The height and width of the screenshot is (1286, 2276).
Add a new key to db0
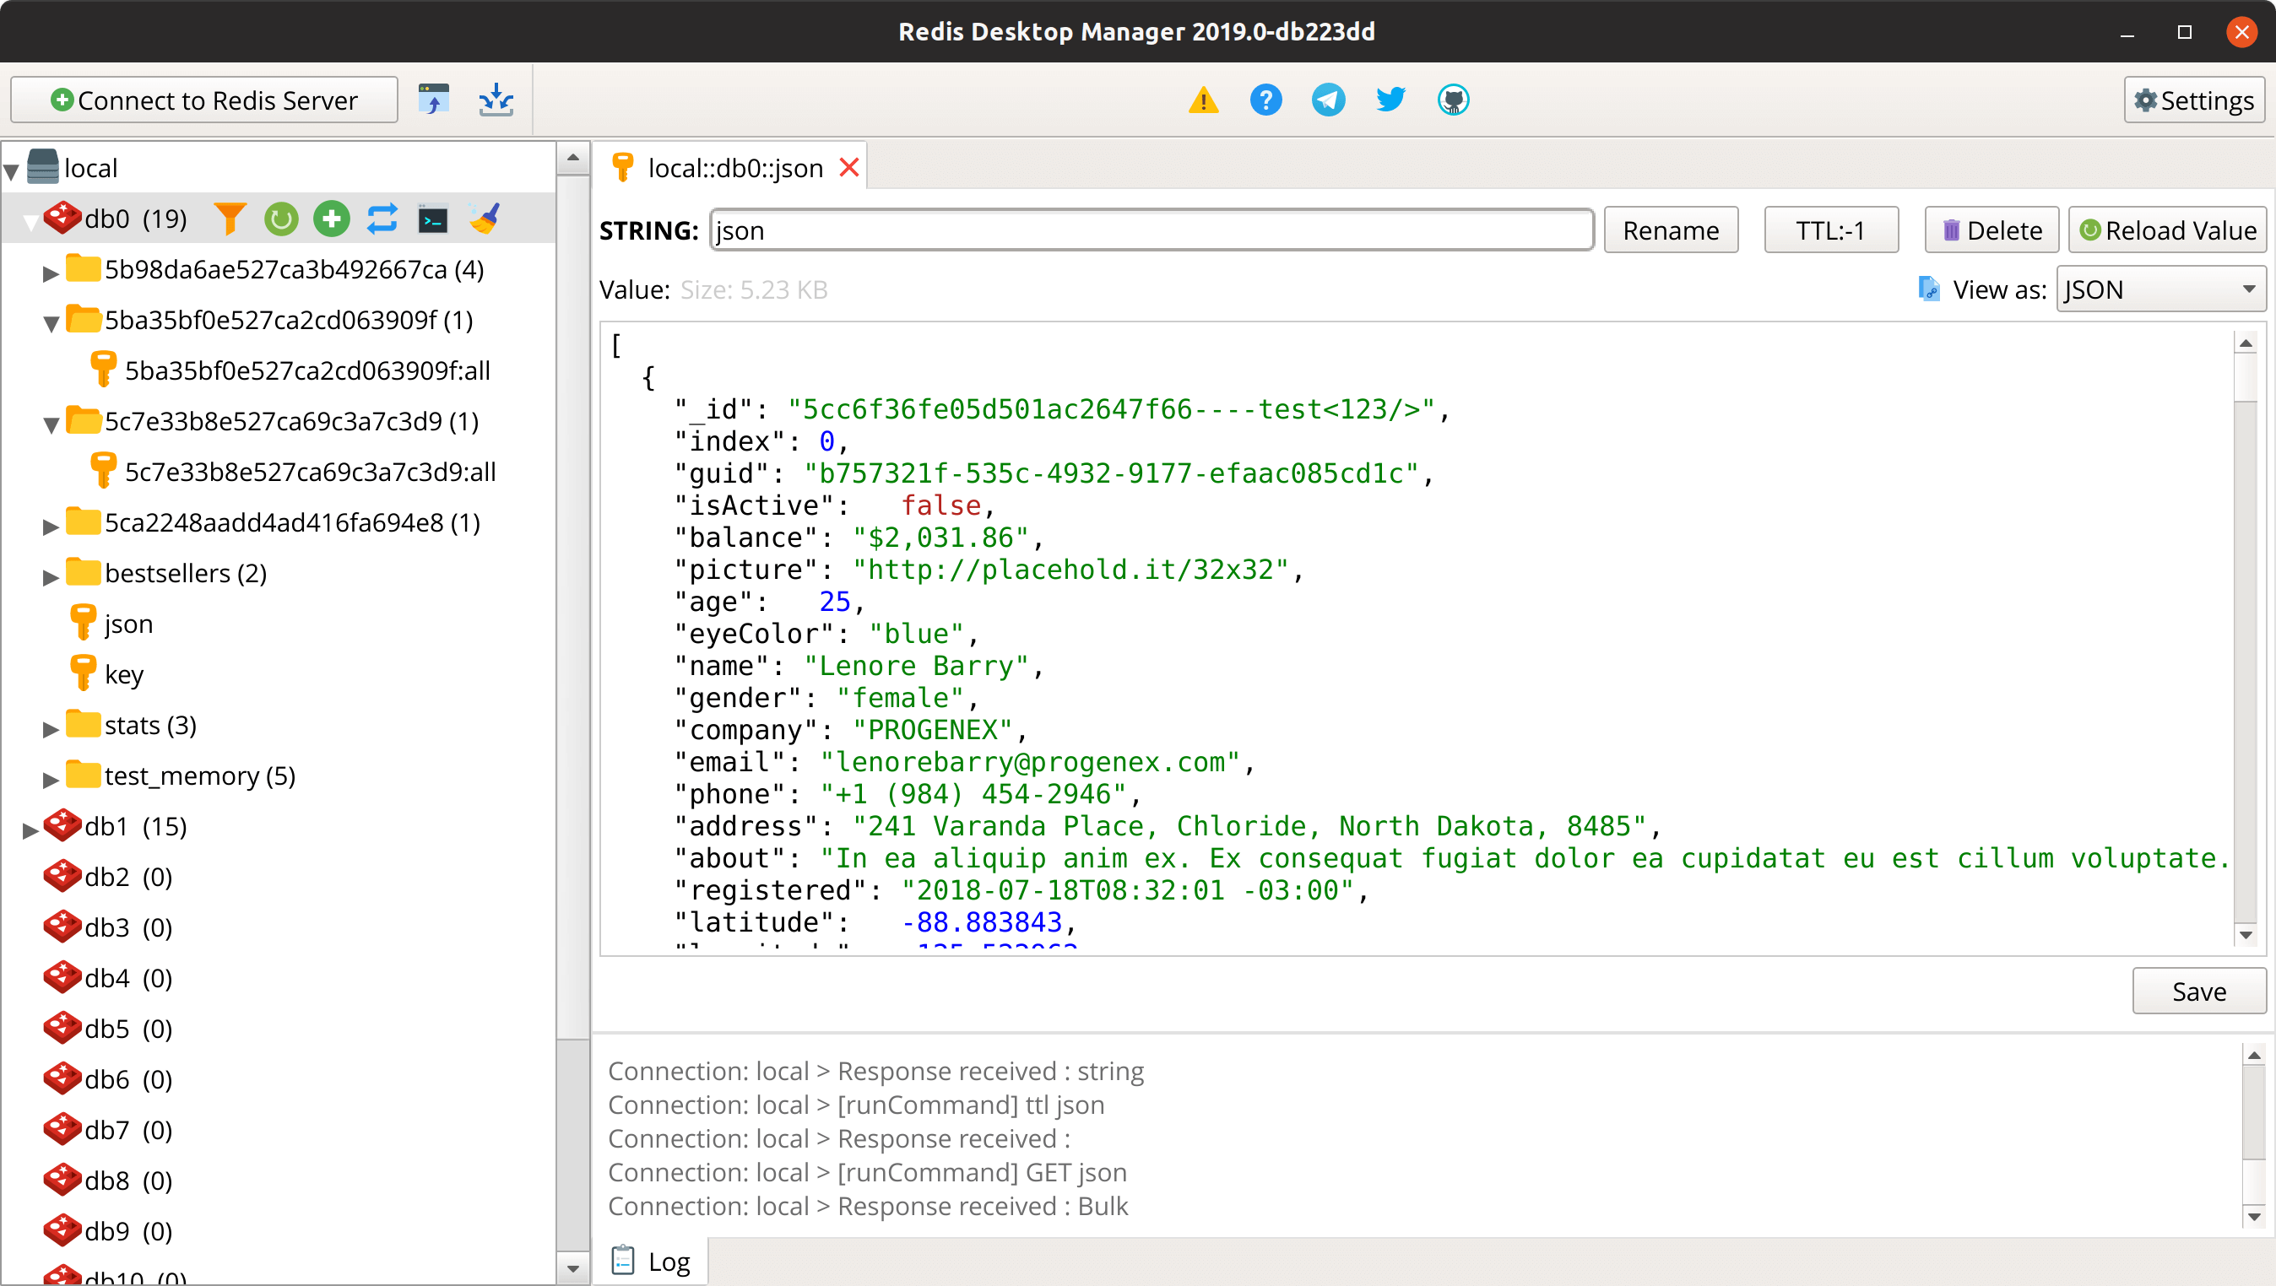coord(331,219)
